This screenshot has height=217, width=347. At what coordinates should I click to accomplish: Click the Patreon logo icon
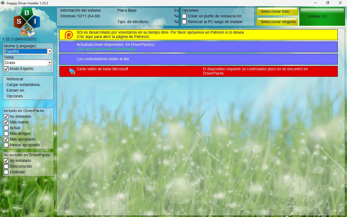[69, 35]
